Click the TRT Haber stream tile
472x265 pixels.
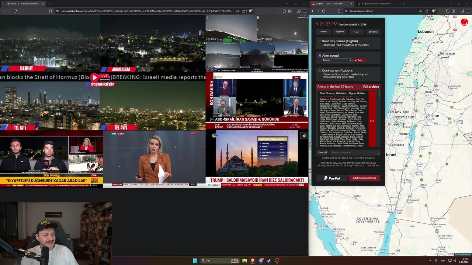coord(154,159)
